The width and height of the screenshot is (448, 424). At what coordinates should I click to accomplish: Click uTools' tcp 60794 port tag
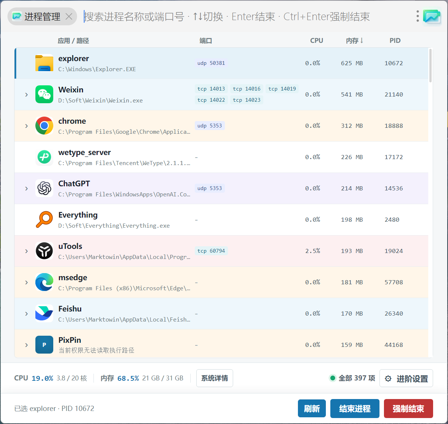click(211, 251)
